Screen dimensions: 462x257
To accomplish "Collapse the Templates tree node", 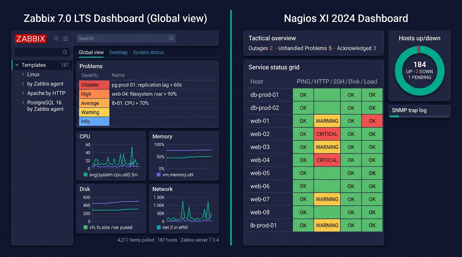I will click(x=17, y=65).
